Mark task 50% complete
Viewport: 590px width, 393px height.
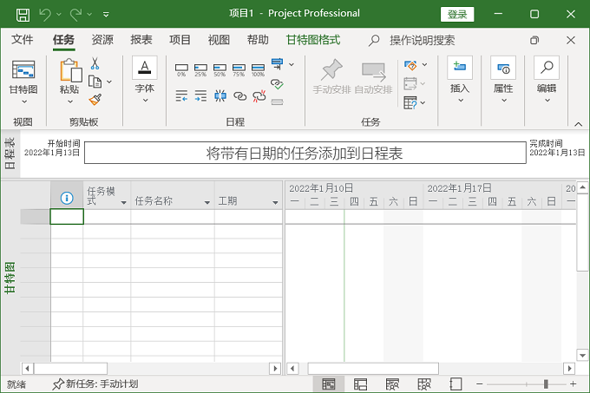tap(220, 69)
